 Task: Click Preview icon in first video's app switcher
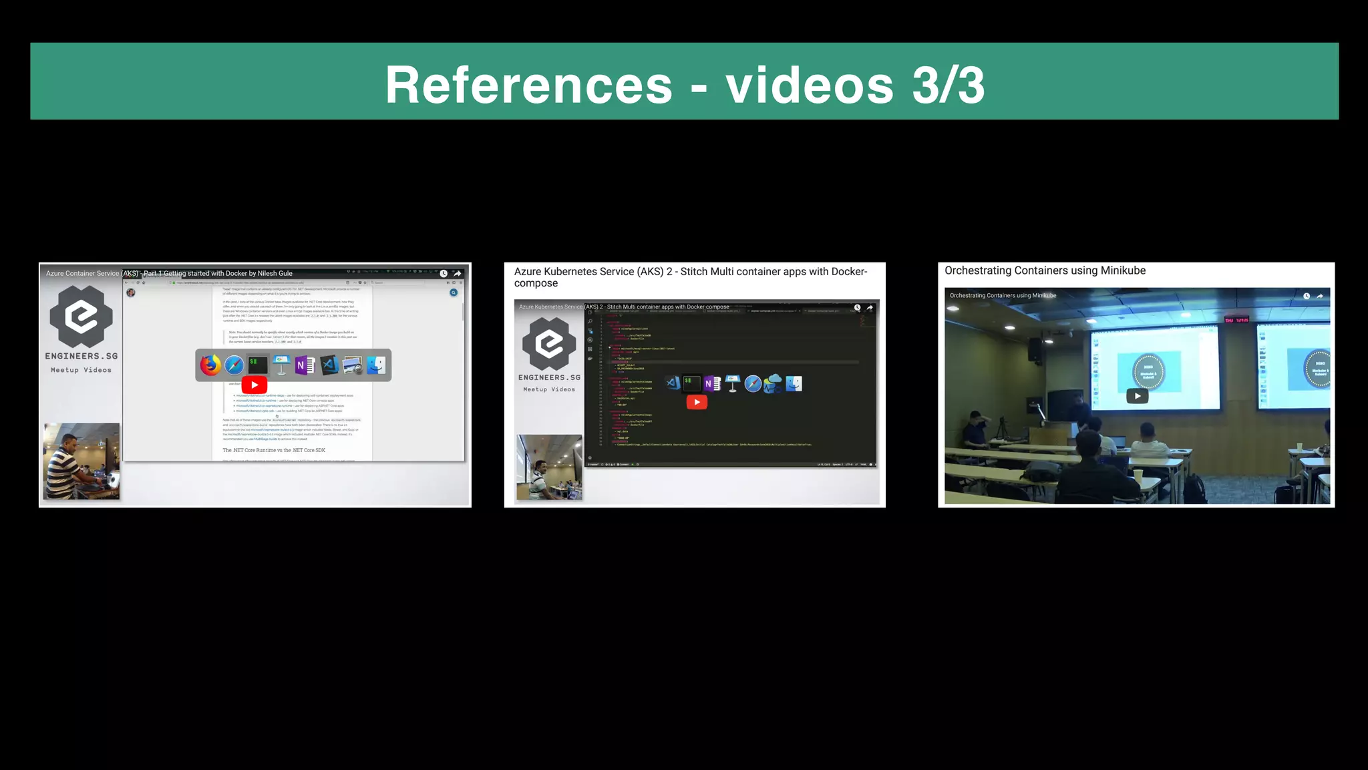tap(353, 365)
